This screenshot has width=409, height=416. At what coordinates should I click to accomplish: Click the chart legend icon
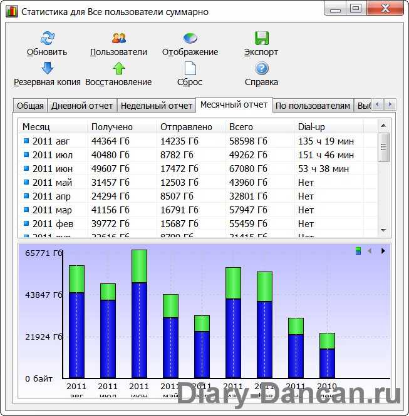point(358,251)
